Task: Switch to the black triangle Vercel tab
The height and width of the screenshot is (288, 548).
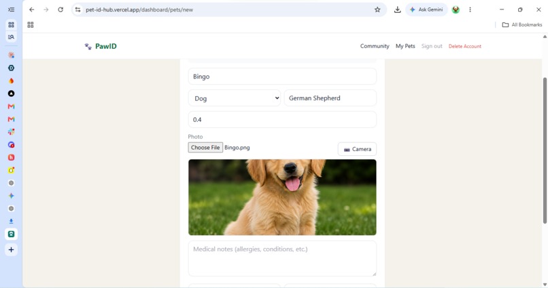Action: point(11,94)
